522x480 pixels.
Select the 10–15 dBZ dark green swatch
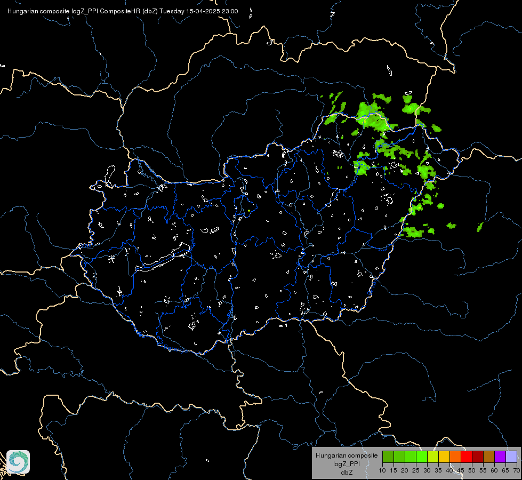(x=388, y=457)
